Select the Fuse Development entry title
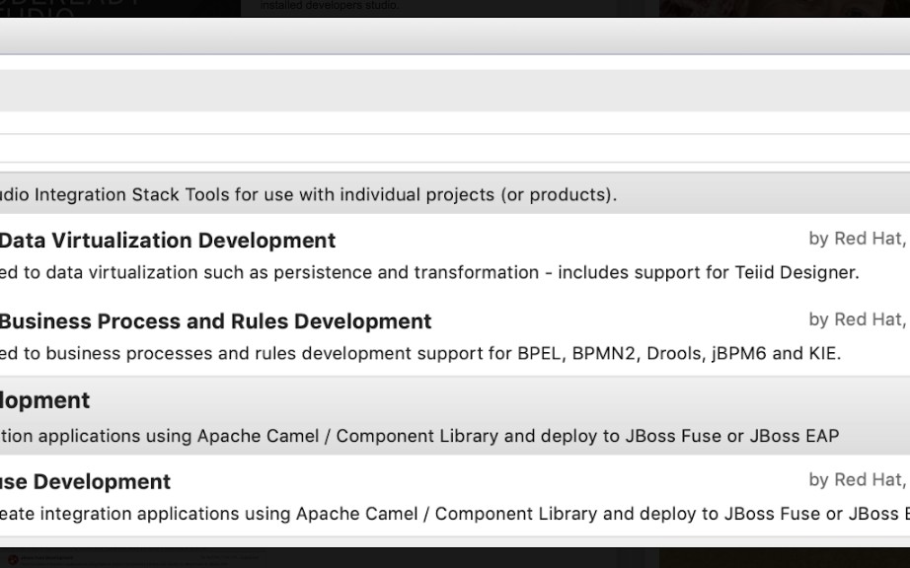The image size is (910, 568). pos(85,482)
